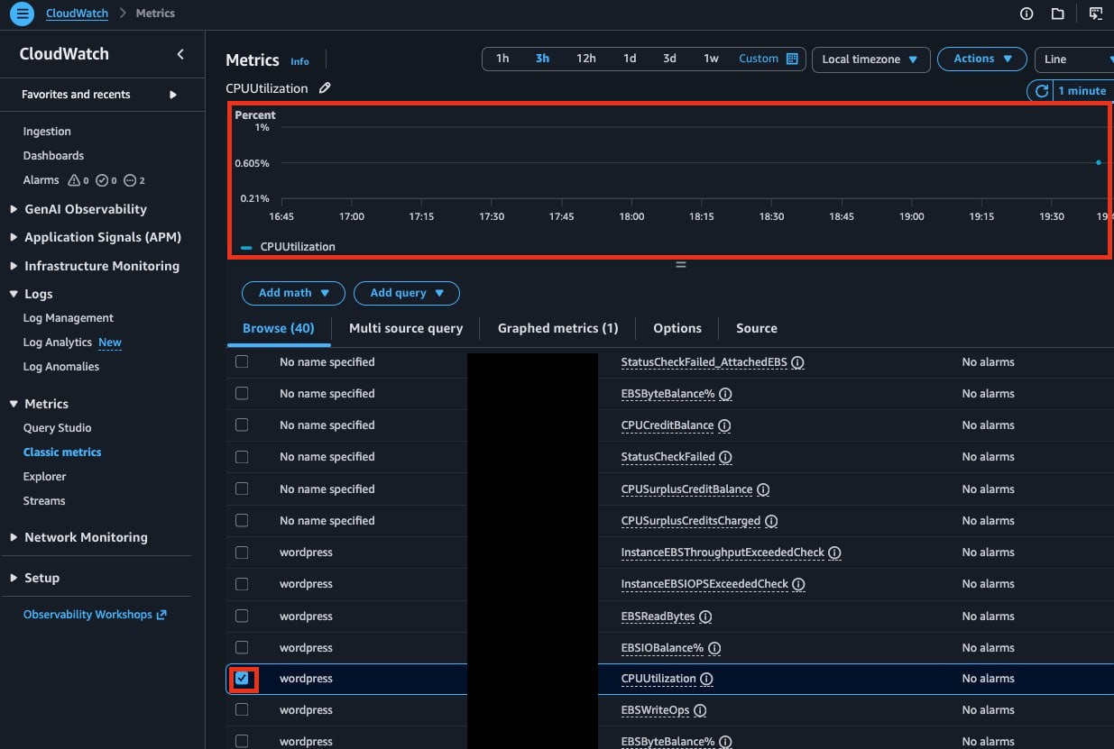Show info for InstanceEBSThroughputExceededCheck metric

(x=834, y=553)
